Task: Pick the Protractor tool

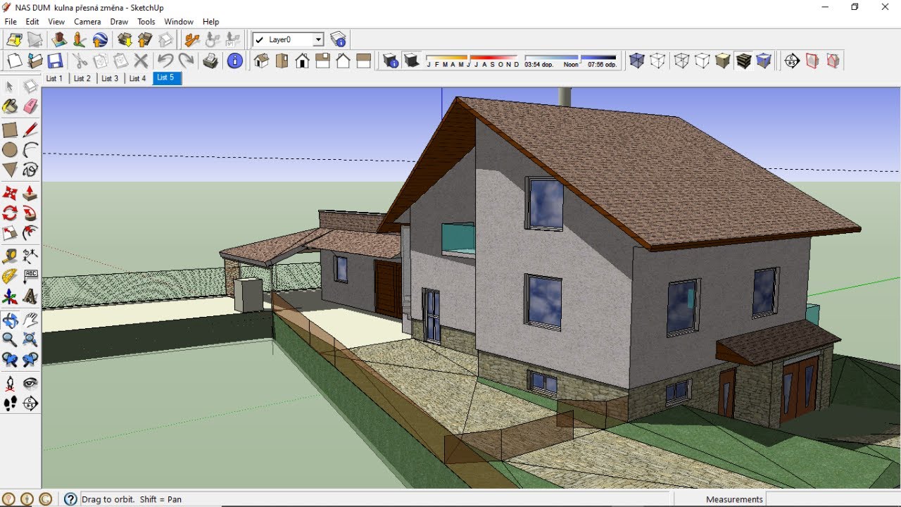Action: [x=10, y=277]
